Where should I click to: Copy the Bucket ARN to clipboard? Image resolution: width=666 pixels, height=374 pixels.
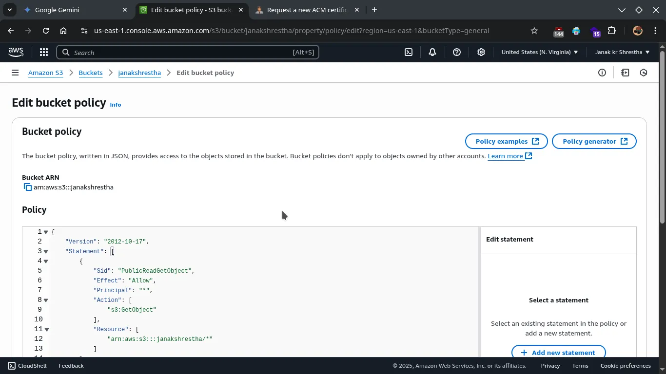(x=28, y=187)
